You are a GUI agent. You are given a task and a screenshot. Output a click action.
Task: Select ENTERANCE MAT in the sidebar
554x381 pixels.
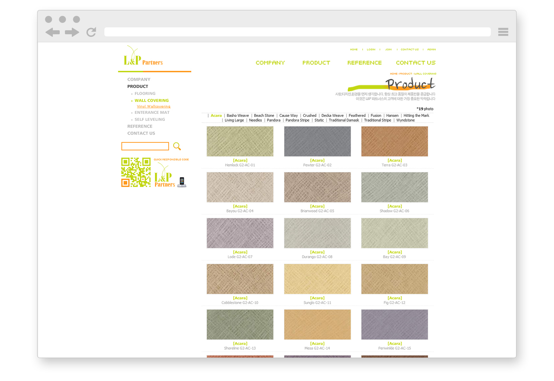[x=152, y=113]
